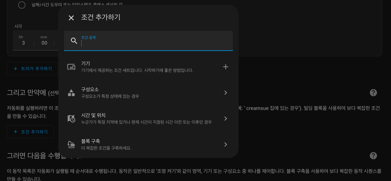Click the 시간 및 위치 map-clock icon
Screen dimensions: 391x181
pyautogui.click(x=71, y=119)
